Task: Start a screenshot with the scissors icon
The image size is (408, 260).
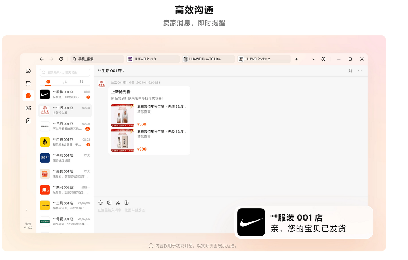Action: click(x=118, y=203)
